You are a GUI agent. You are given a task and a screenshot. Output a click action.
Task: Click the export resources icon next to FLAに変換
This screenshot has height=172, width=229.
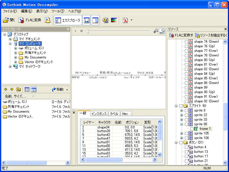coord(48,20)
